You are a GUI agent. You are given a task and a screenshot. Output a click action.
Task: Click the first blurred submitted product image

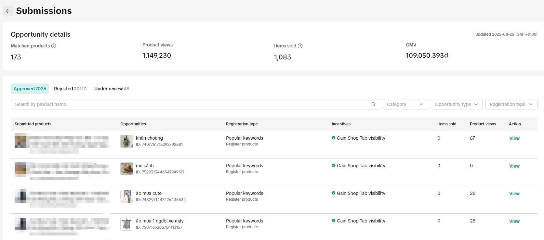click(x=21, y=141)
